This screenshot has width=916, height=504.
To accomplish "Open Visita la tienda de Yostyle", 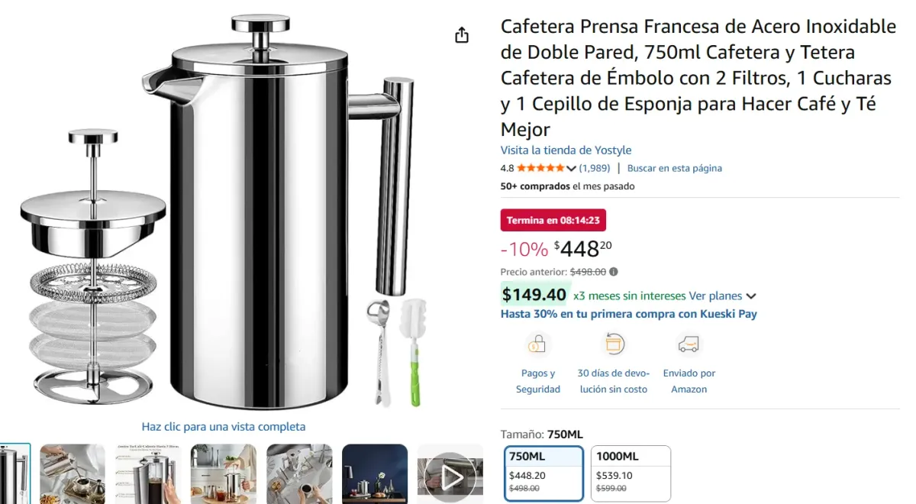I will coord(566,150).
